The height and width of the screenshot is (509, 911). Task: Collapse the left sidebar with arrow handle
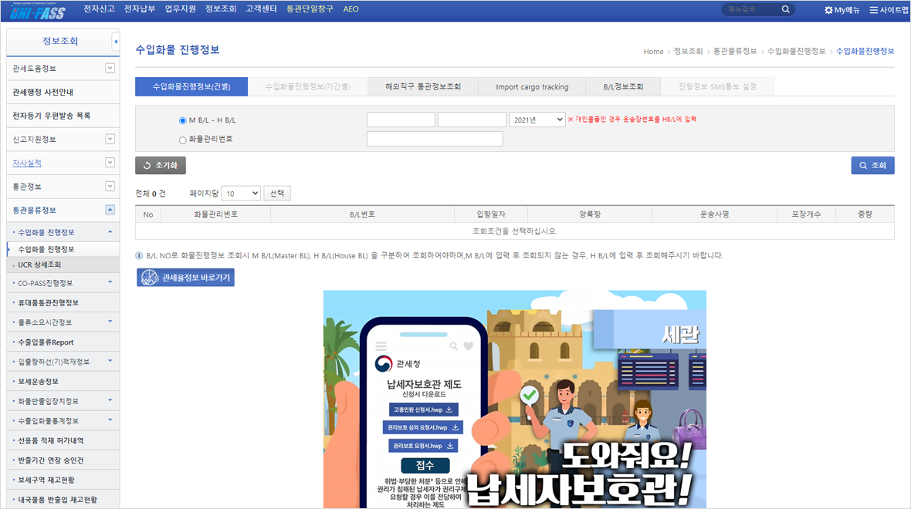click(116, 41)
